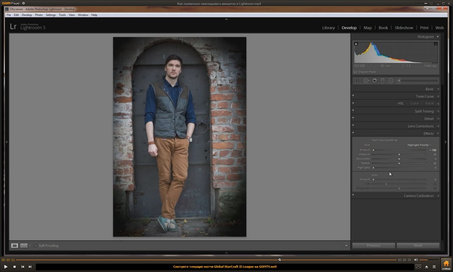Collapse the Histogram panel
The width and height of the screenshot is (453, 272).
(x=438, y=37)
